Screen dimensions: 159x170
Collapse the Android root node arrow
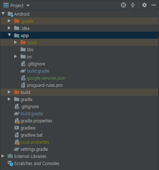3,14
